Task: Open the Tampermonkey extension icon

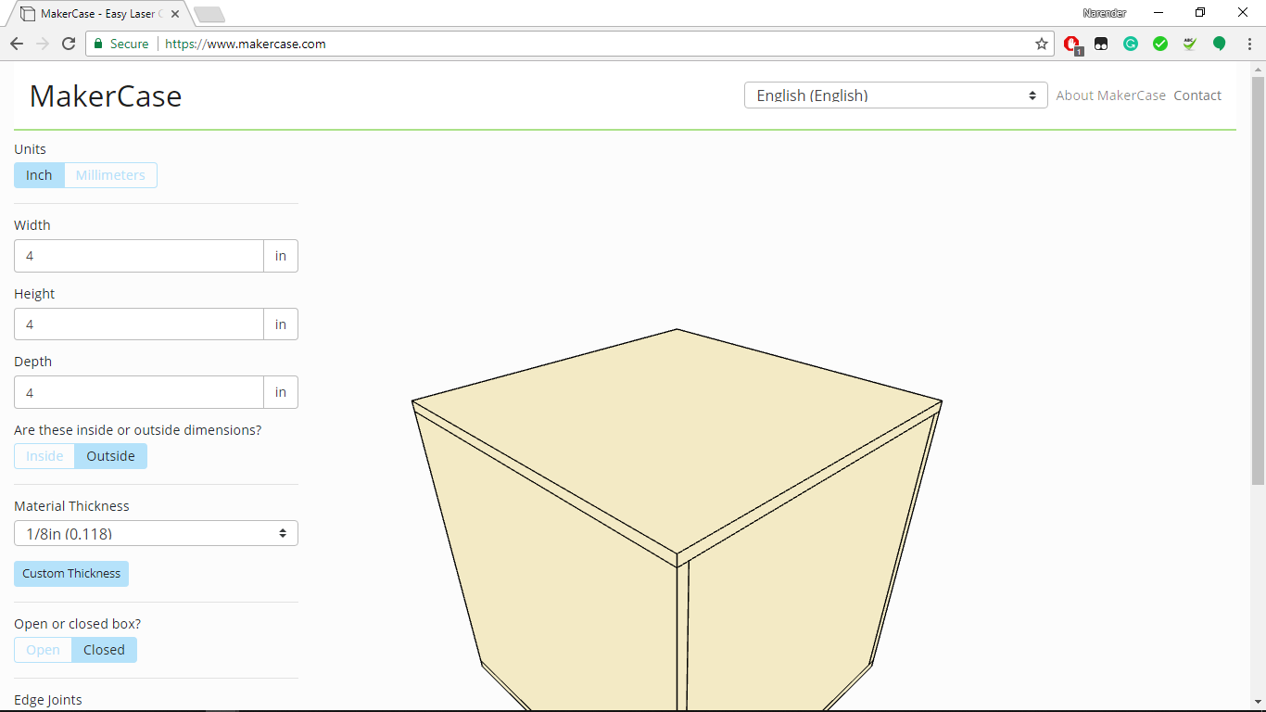Action: [1101, 44]
